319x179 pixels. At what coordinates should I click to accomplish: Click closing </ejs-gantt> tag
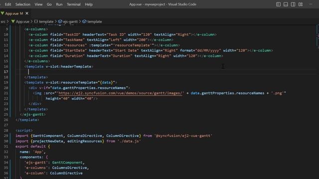33,114
